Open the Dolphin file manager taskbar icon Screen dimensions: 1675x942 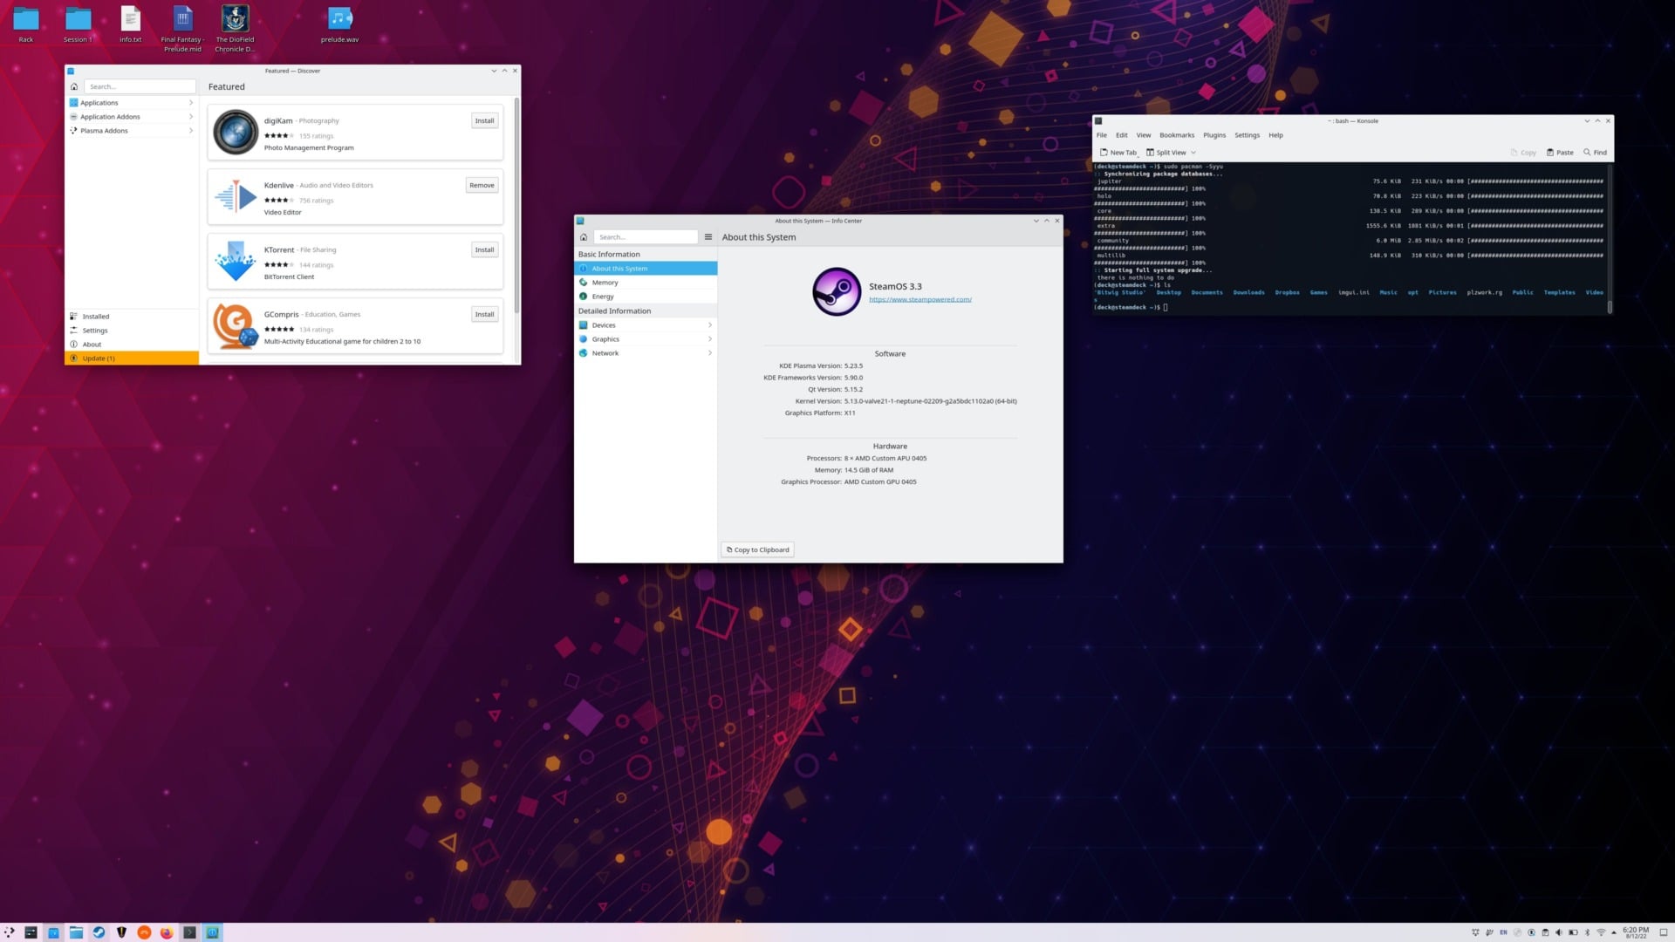[x=76, y=932]
